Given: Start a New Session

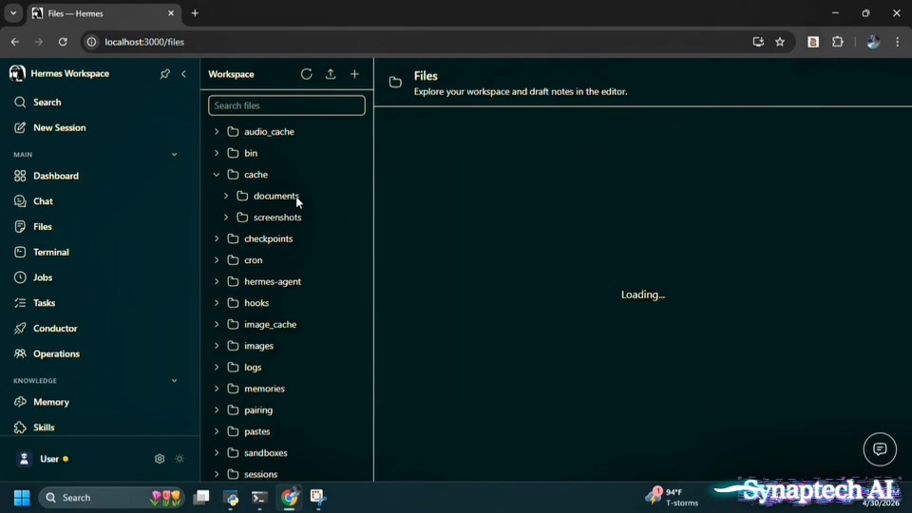Looking at the screenshot, I should click(59, 128).
